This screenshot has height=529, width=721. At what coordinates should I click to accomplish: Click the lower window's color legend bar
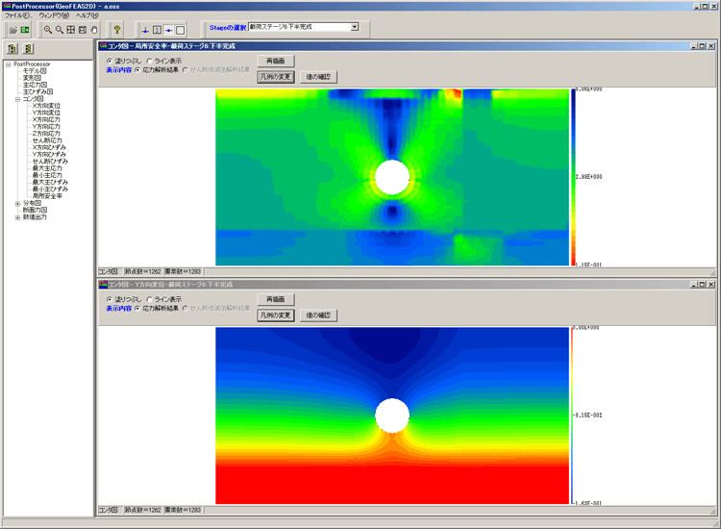(x=572, y=416)
